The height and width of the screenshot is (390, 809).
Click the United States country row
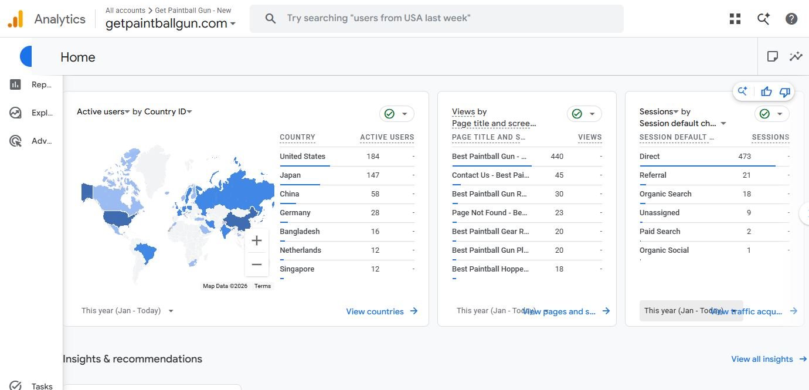click(x=347, y=157)
